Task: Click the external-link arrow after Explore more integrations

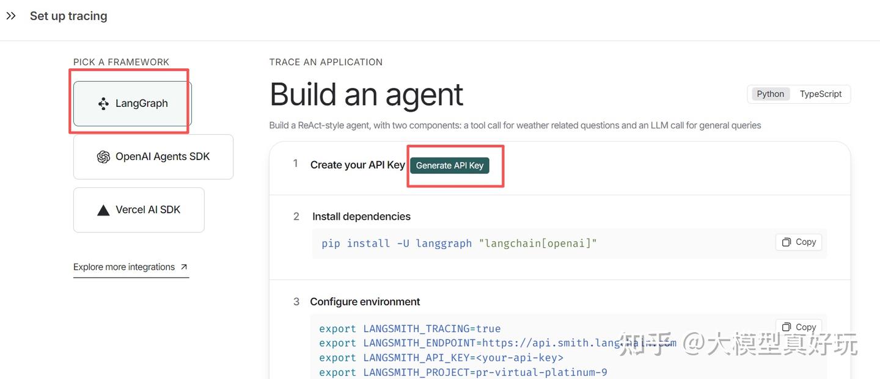Action: coord(184,266)
